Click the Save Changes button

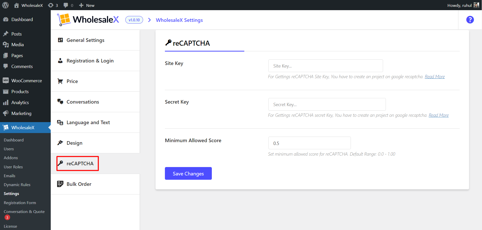pyautogui.click(x=188, y=173)
